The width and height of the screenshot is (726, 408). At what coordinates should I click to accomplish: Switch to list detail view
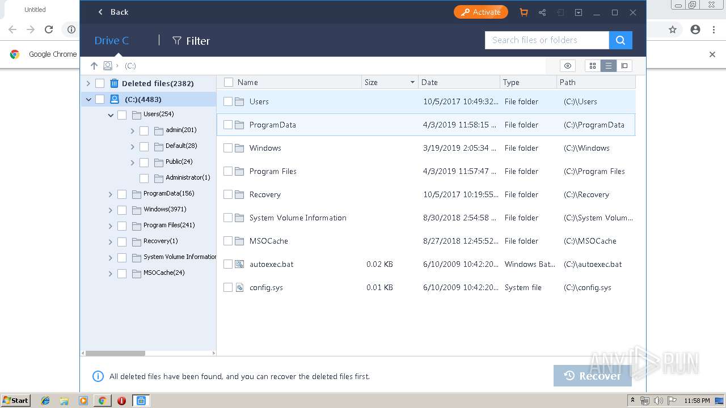click(x=609, y=66)
